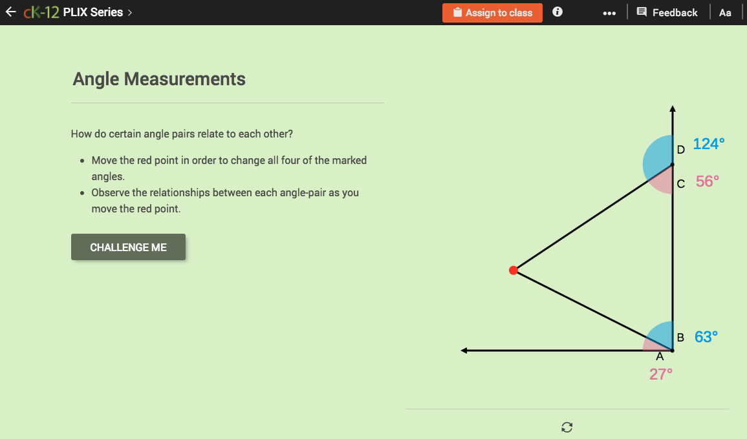The width and height of the screenshot is (747, 439).
Task: Click the pink 27° angle label
Action: [660, 373]
